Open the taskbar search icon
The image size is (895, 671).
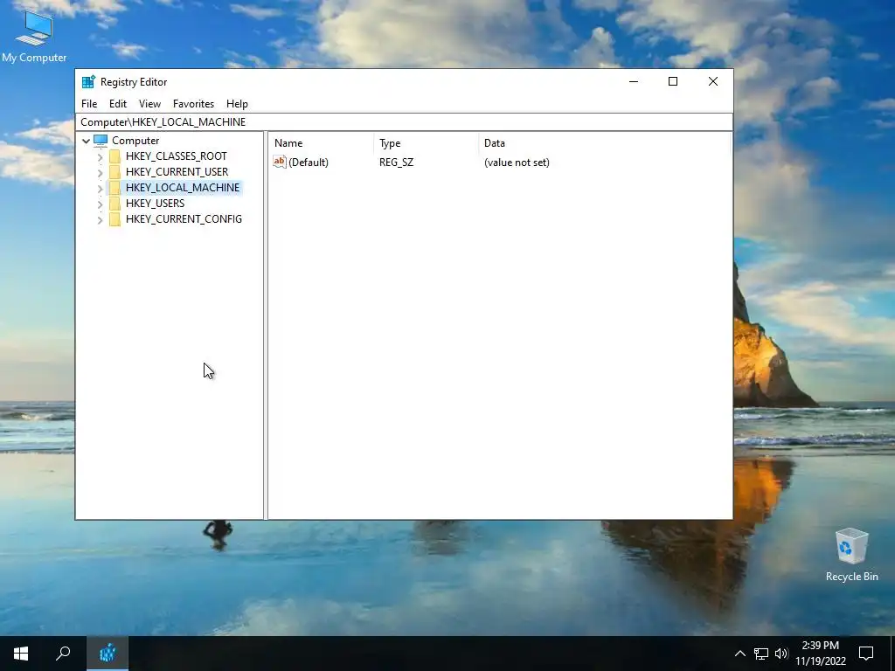pos(63,654)
